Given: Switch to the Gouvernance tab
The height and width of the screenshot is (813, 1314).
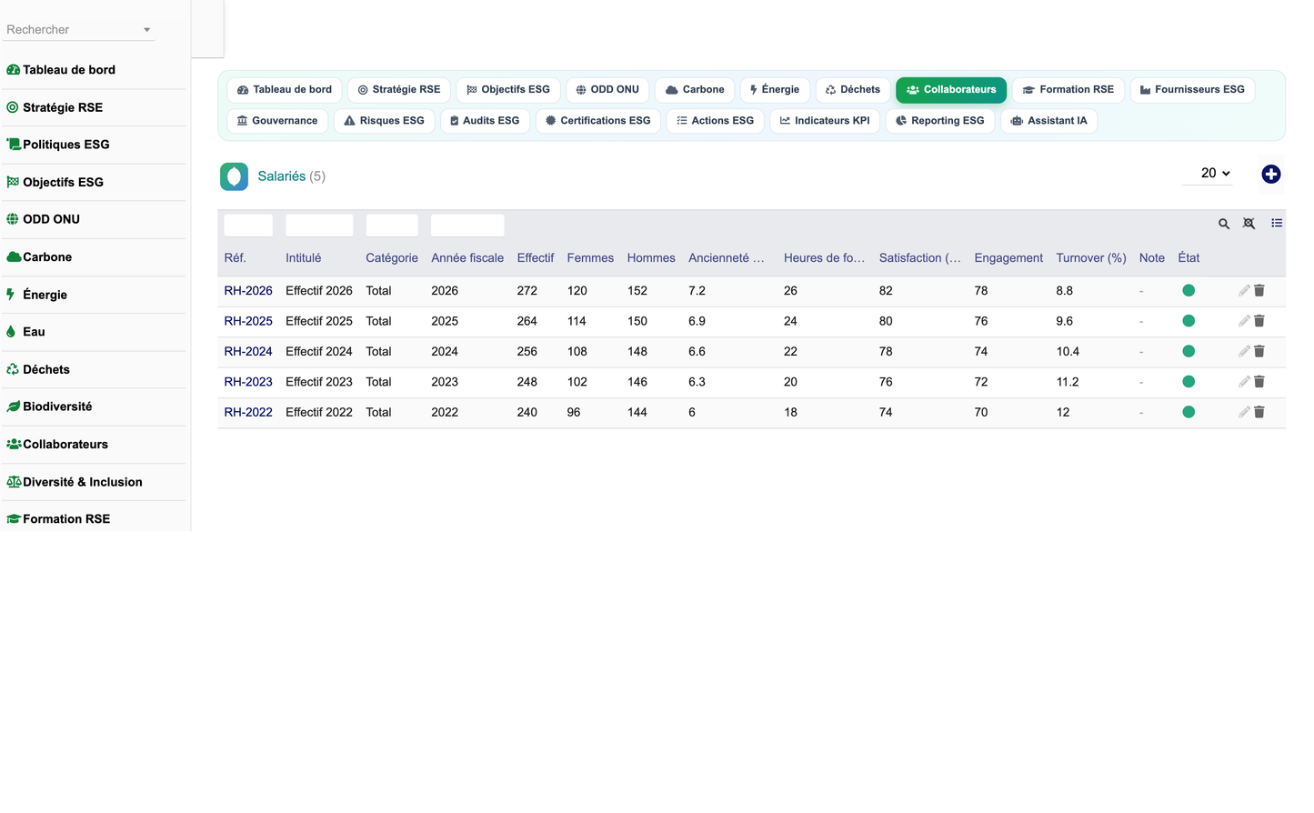Looking at the screenshot, I should [x=277, y=121].
